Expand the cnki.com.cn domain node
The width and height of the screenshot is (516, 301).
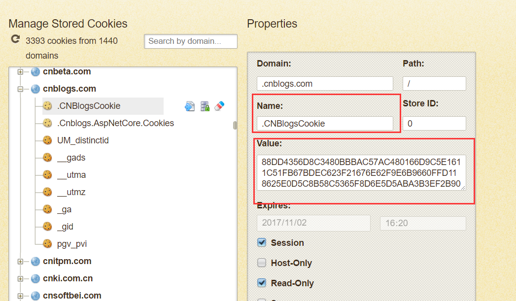click(x=20, y=279)
